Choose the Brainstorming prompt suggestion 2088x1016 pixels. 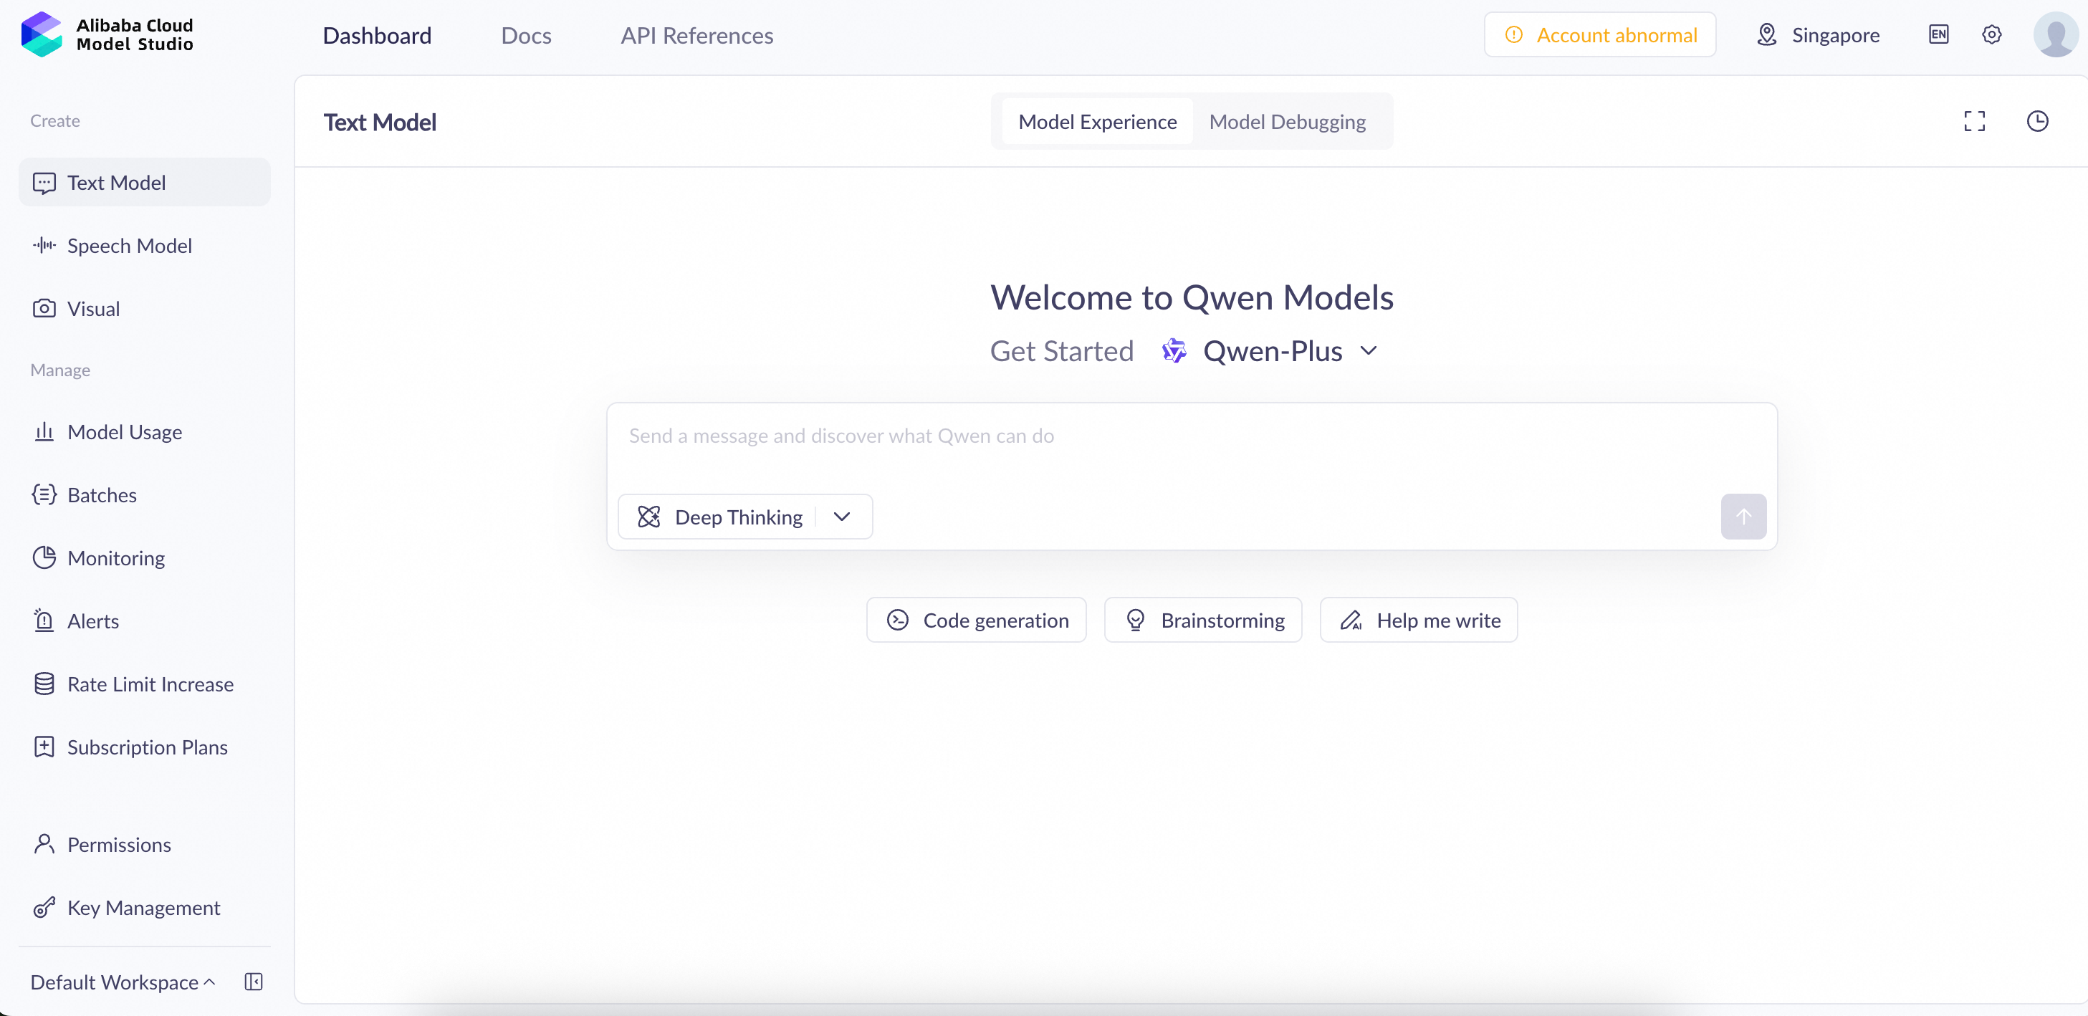tap(1203, 620)
